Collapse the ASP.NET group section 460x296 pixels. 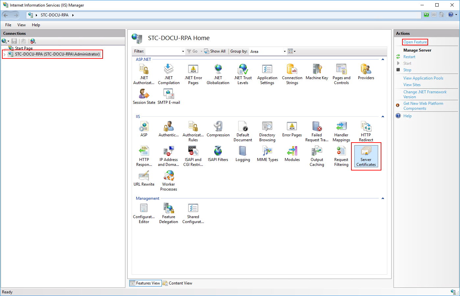pos(382,59)
